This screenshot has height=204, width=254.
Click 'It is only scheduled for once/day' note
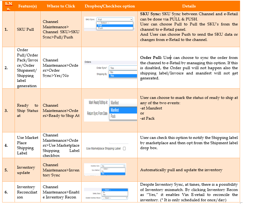coord(194,200)
